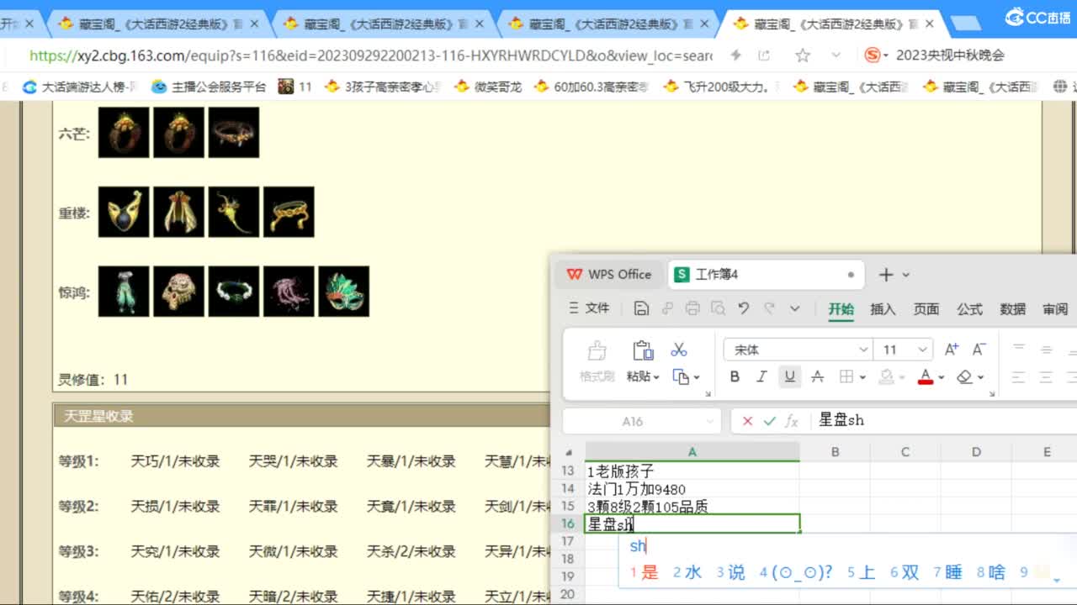Screen dimensions: 1077x605
Task: Open Print Preview in WPS quick toolbar
Action: pyautogui.click(x=718, y=308)
